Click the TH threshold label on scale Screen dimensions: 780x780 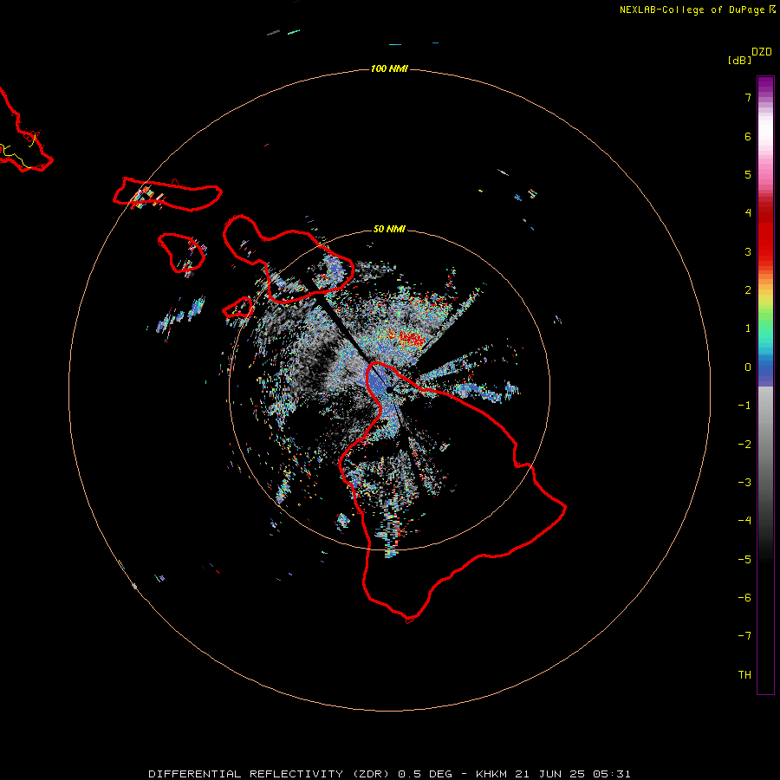point(744,674)
